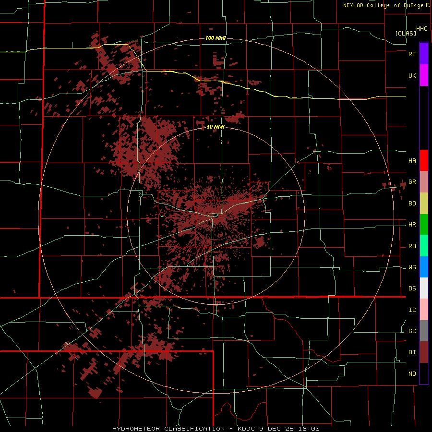Select the GR dusty-pink legend swatch
Image resolution: width=432 pixels, height=432 pixels.
(424, 182)
